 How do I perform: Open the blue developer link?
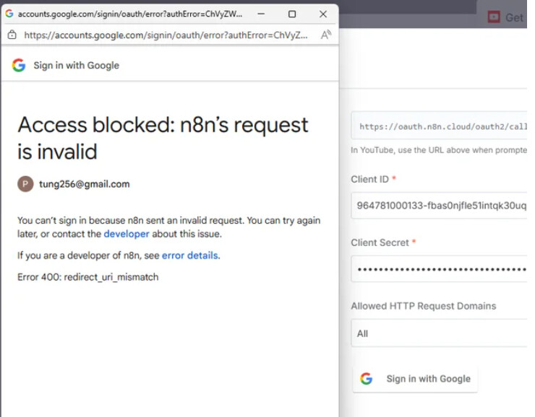point(127,234)
